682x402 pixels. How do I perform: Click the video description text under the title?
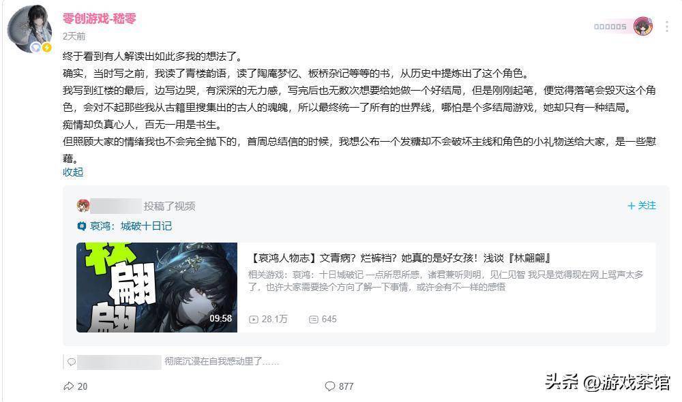click(445, 281)
